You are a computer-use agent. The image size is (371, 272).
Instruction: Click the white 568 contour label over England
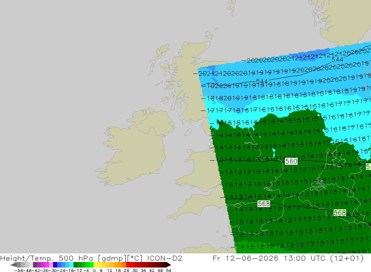[263, 204]
